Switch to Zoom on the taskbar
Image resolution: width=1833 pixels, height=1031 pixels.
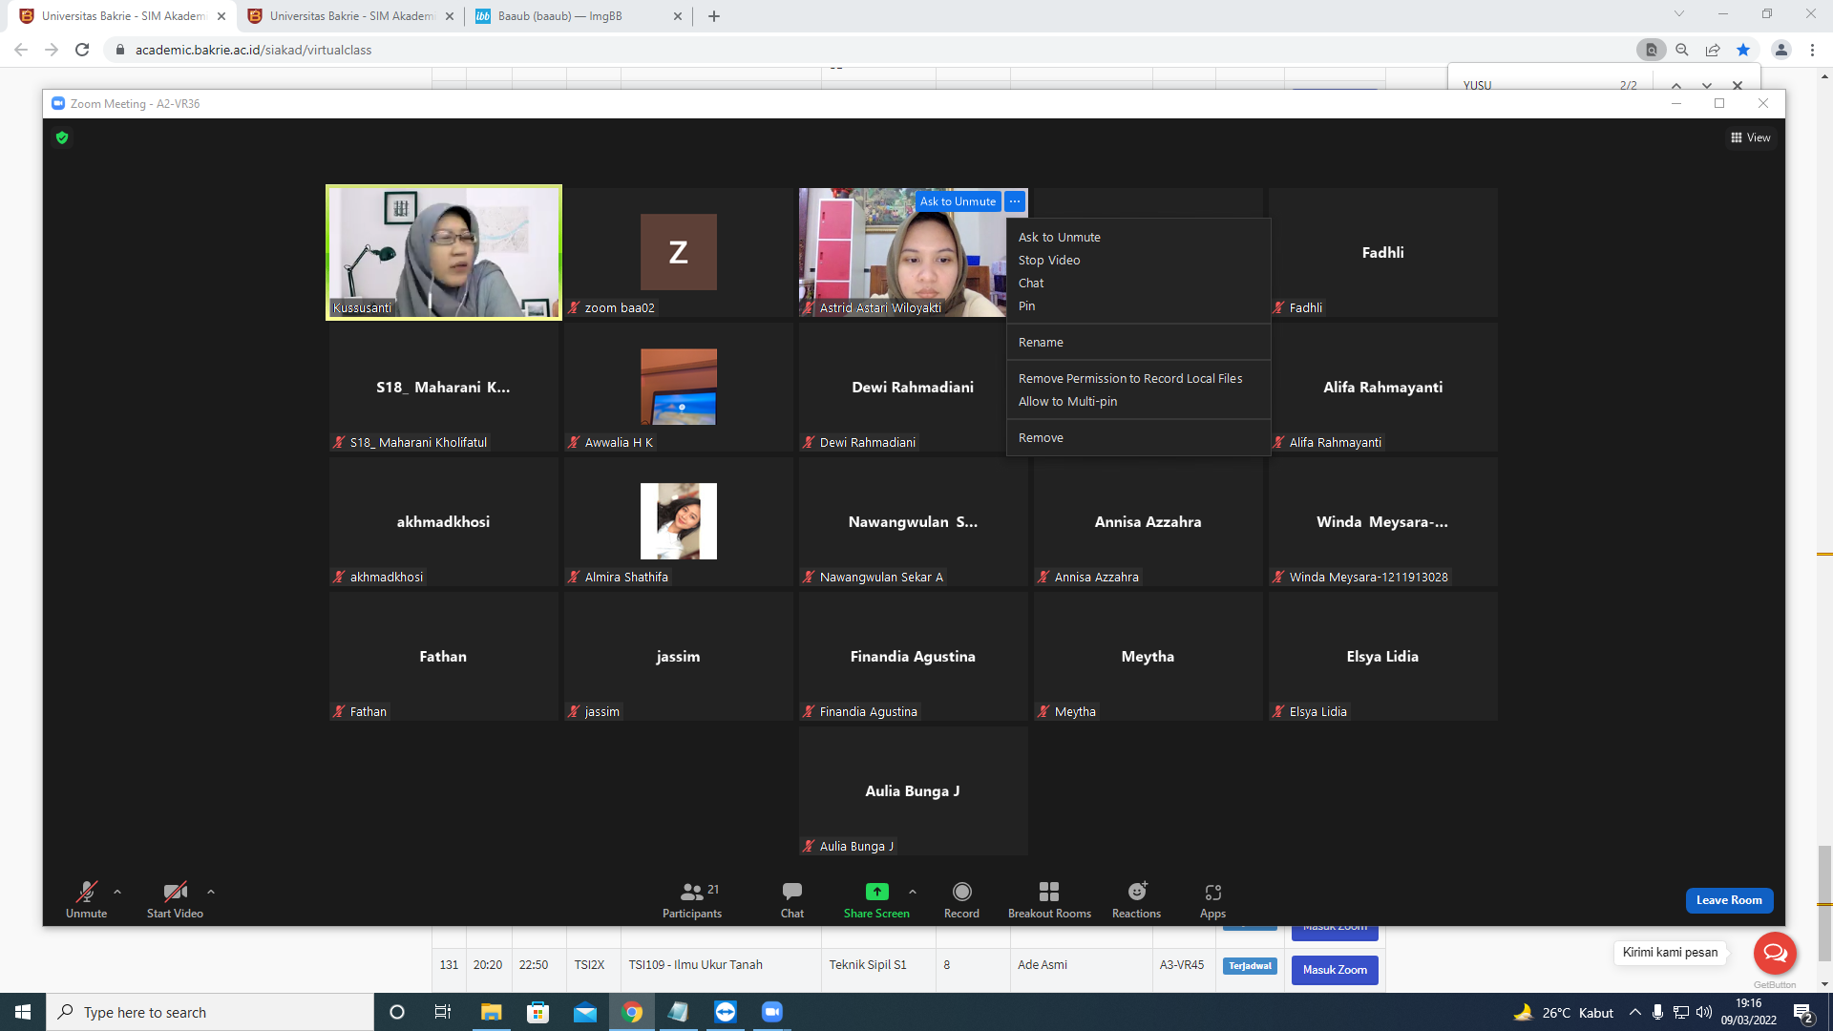click(x=772, y=1012)
